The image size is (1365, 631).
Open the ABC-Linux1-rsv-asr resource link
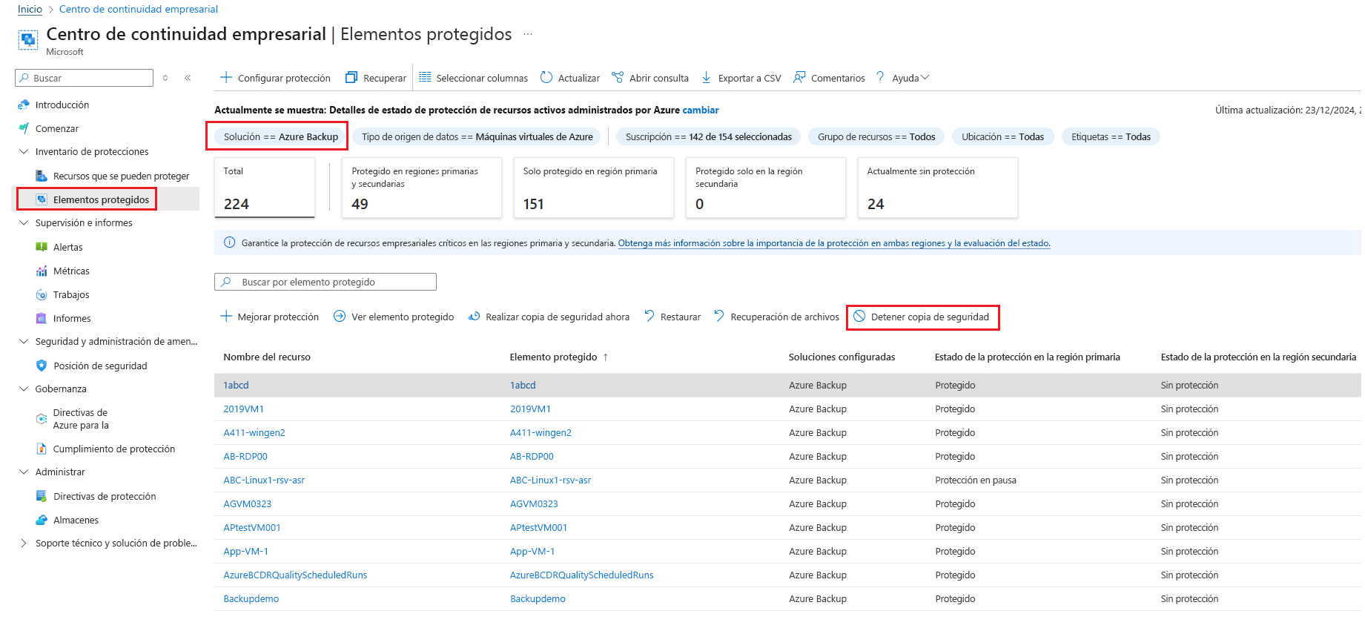(x=264, y=480)
